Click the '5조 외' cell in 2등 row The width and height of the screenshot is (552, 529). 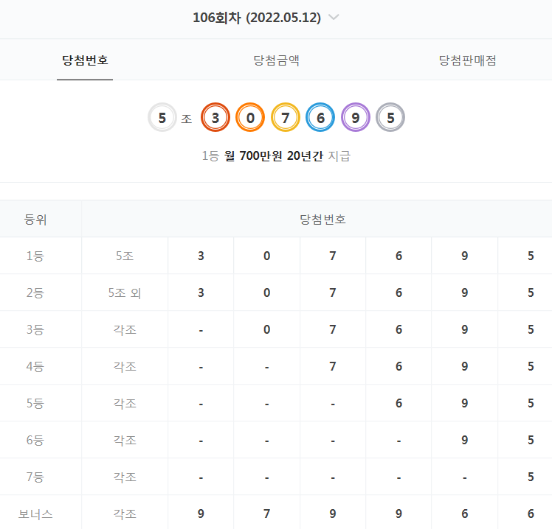click(x=125, y=292)
